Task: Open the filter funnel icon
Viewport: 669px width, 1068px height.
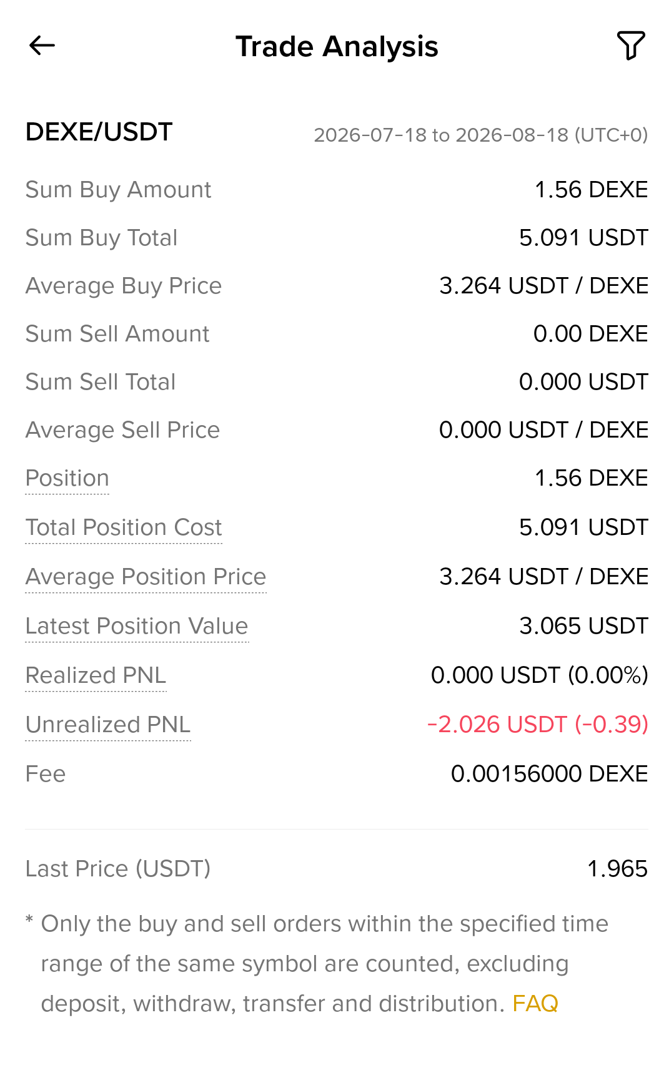Action: pos(631,46)
